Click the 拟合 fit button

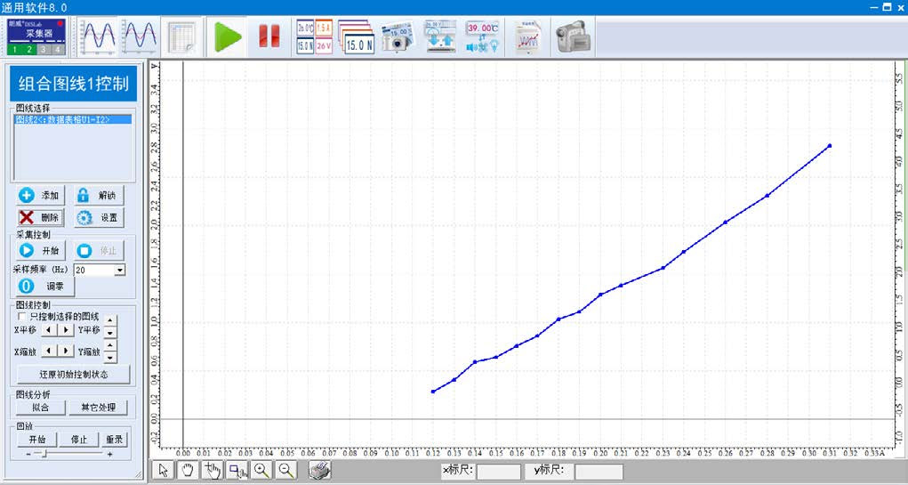click(40, 408)
